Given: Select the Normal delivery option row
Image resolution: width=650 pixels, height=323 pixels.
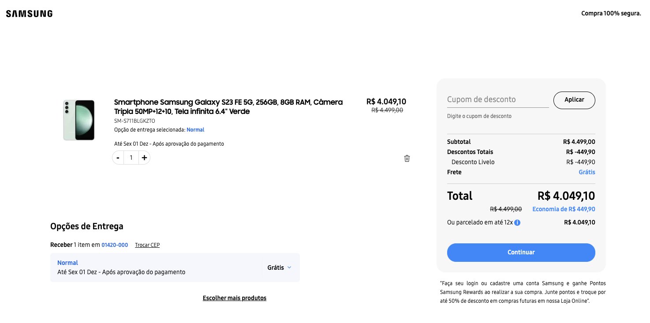Looking at the screenshot, I should pyautogui.click(x=175, y=268).
